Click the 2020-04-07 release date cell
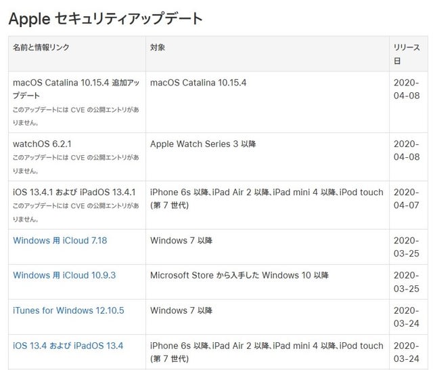Viewport: 433px width, 370px height. tap(407, 199)
